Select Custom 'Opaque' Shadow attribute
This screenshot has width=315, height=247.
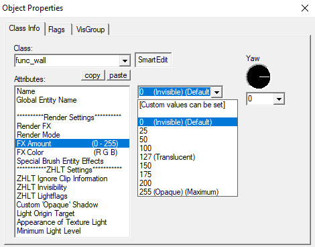[72, 205]
